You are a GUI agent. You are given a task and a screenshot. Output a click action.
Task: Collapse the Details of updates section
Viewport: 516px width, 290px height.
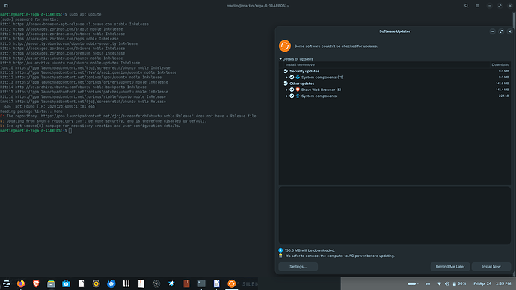pyautogui.click(x=280, y=59)
